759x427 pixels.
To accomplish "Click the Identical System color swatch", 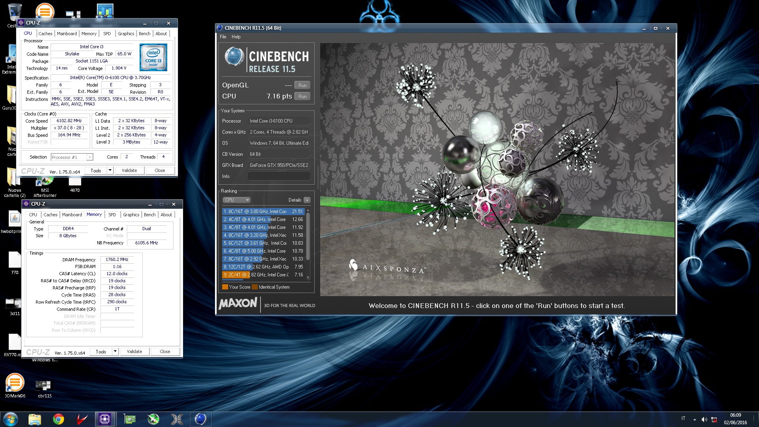I will tap(255, 287).
